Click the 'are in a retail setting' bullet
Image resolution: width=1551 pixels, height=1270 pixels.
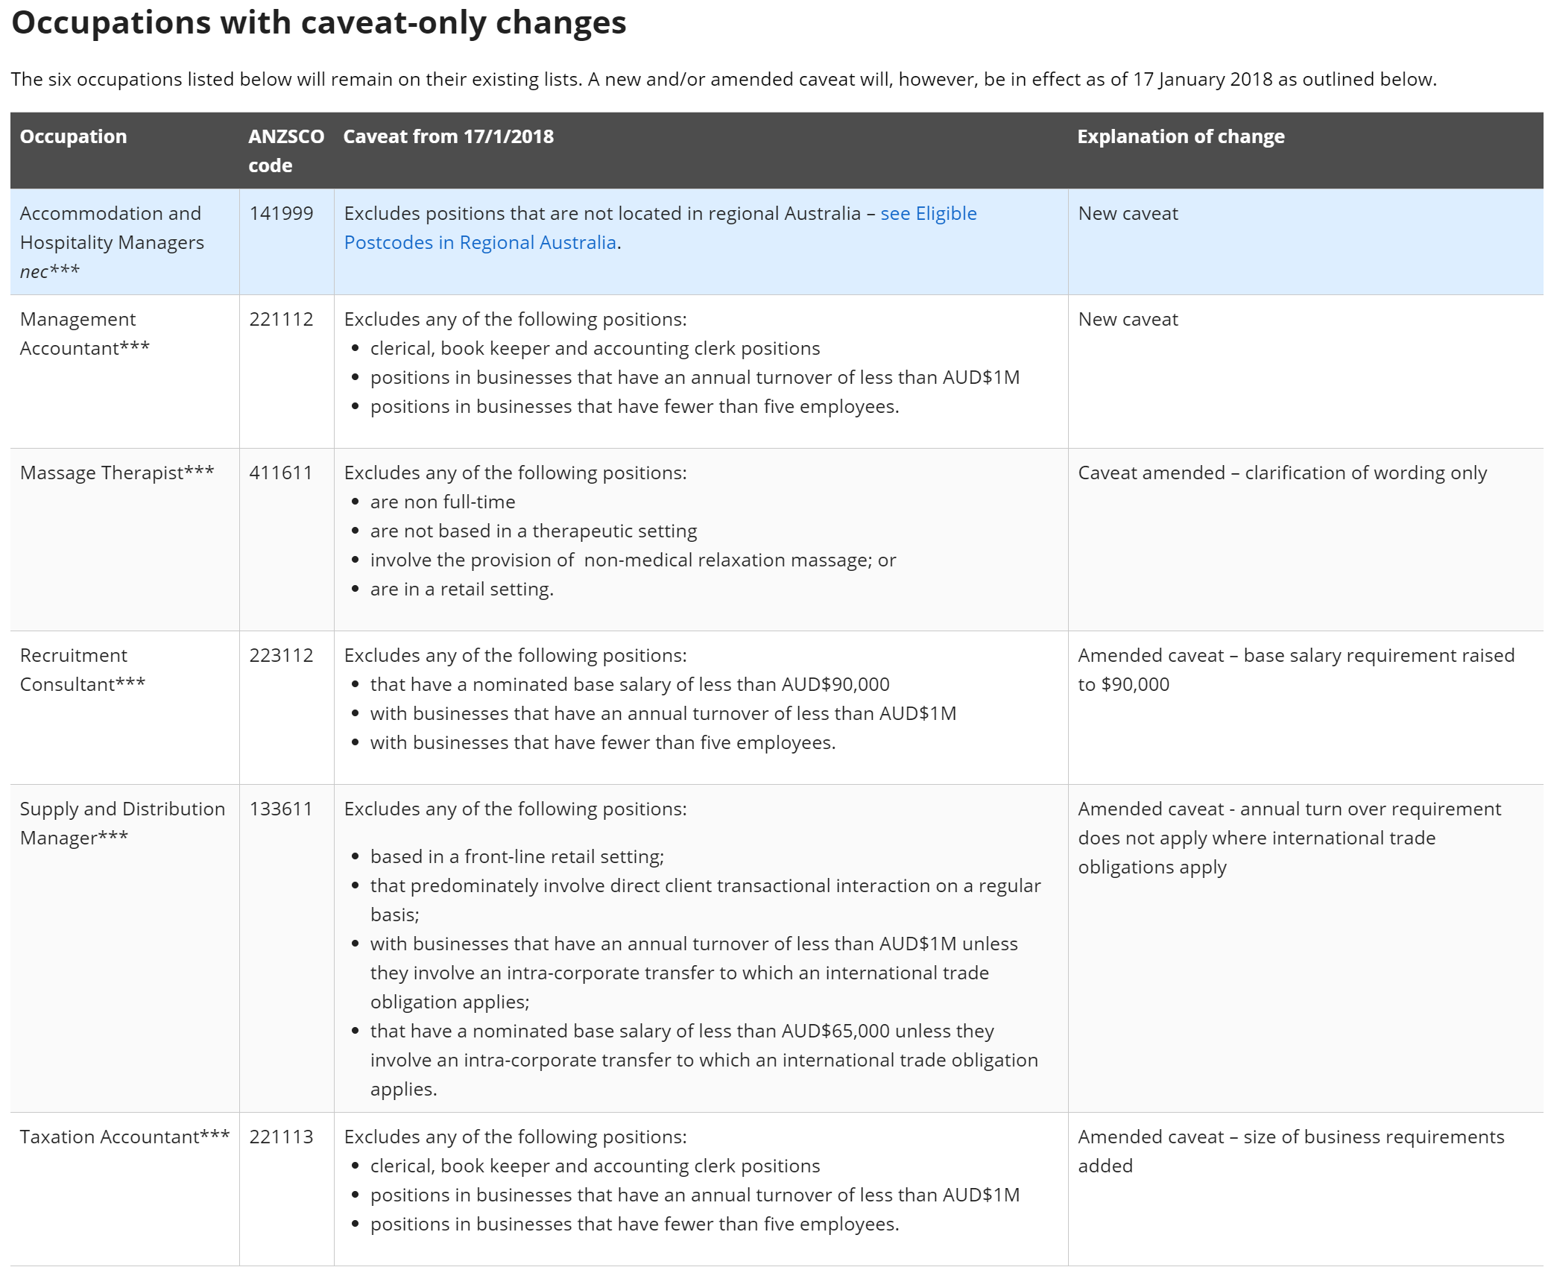[x=461, y=590]
